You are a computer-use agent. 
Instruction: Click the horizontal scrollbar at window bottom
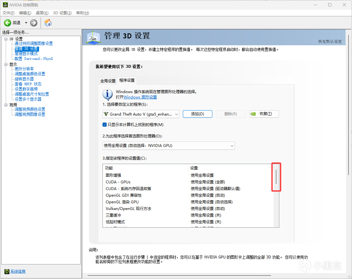coord(179,276)
